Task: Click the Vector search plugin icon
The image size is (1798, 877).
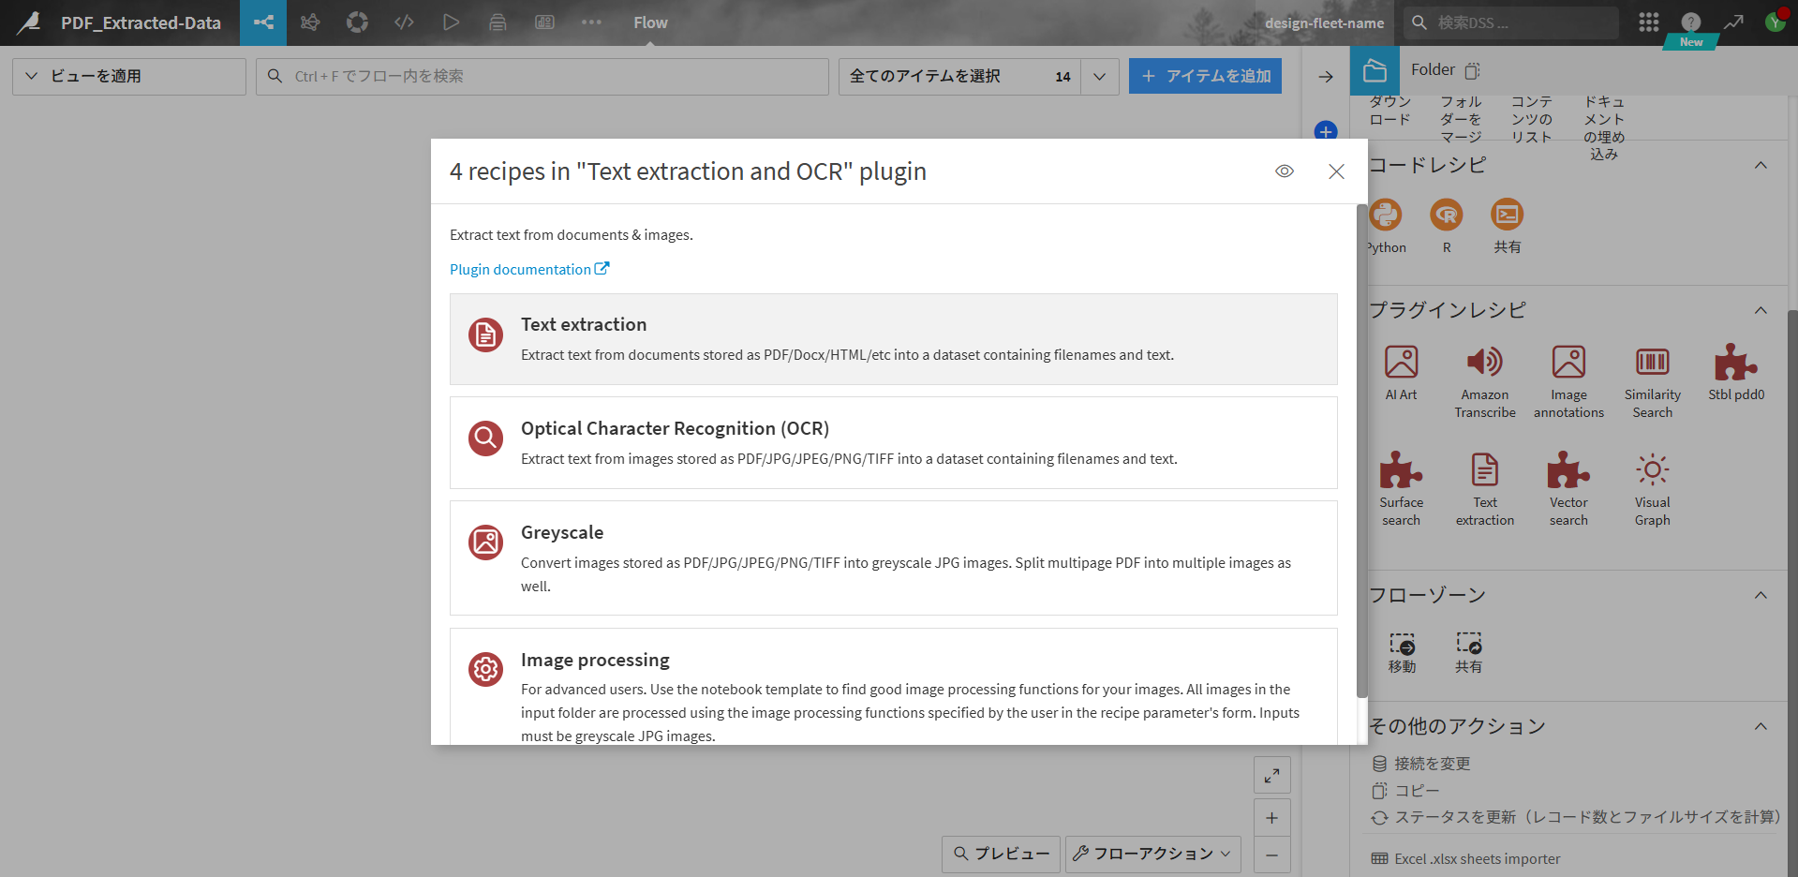Action: click(x=1568, y=470)
